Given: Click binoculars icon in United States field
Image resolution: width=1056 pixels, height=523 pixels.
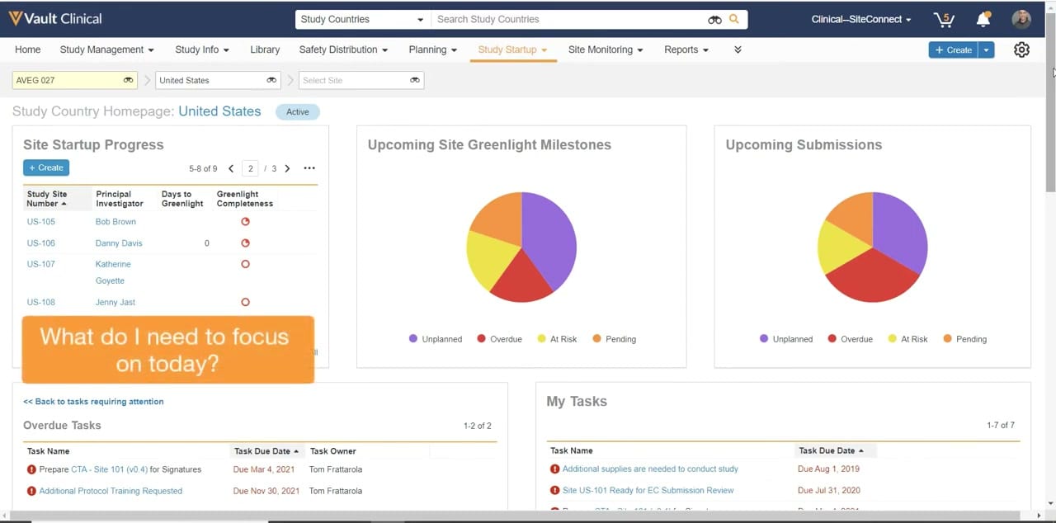Looking at the screenshot, I should coord(271,80).
